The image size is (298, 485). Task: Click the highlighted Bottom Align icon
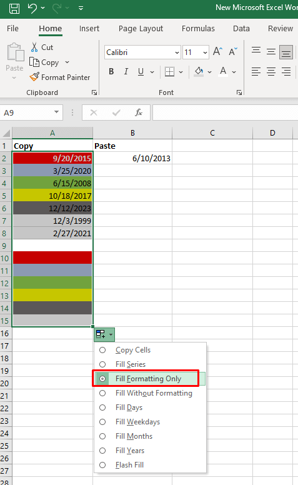(x=286, y=52)
